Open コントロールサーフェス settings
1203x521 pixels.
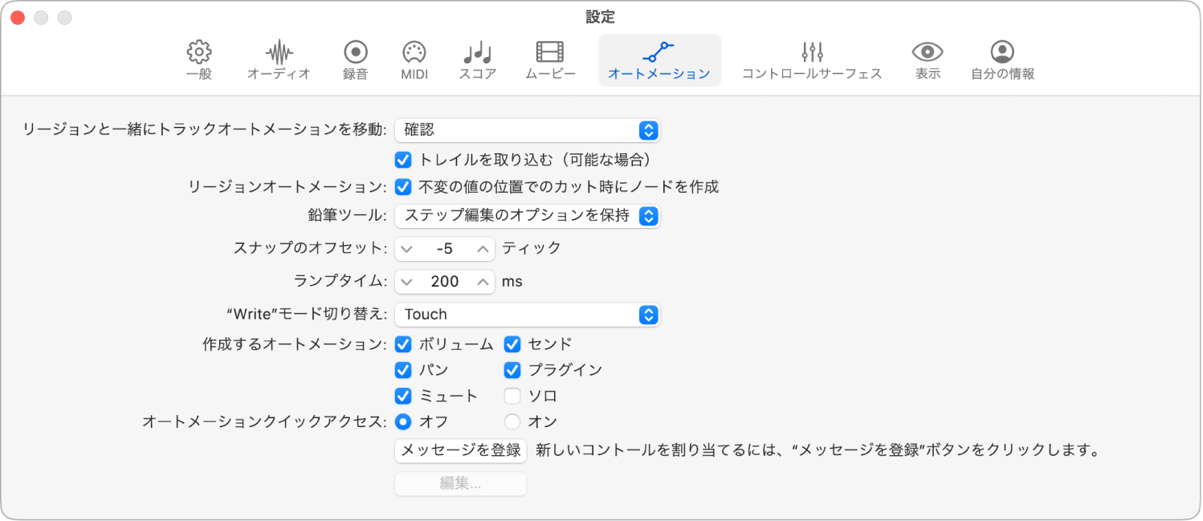[x=811, y=60]
